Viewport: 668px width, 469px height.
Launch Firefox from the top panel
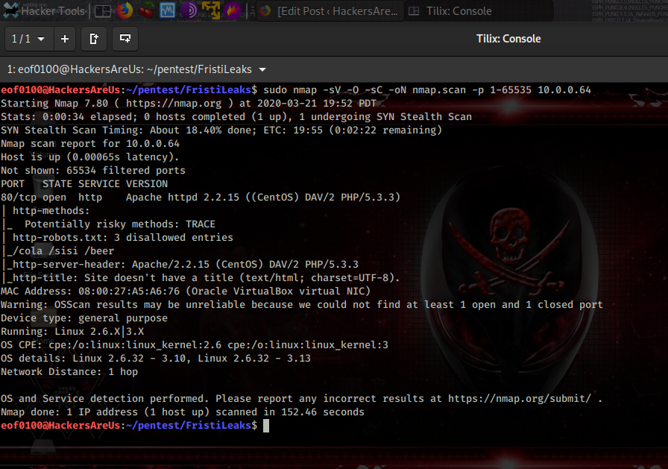[x=125, y=11]
